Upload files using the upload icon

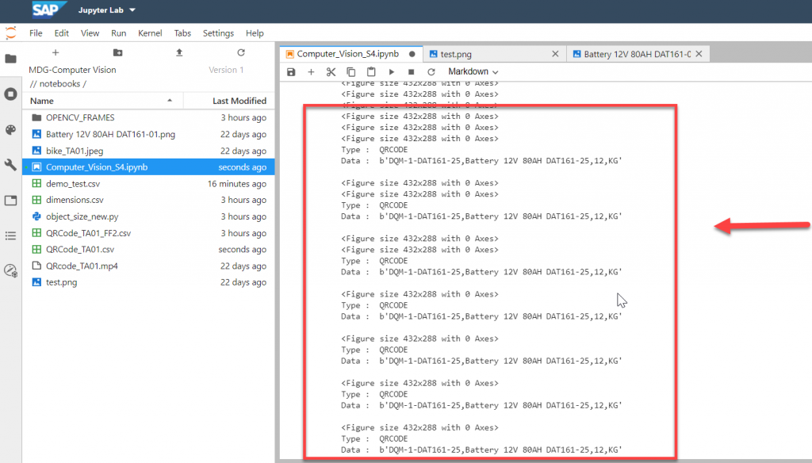pos(179,52)
